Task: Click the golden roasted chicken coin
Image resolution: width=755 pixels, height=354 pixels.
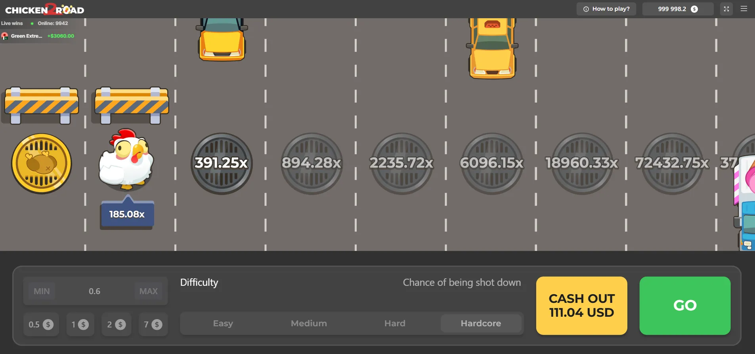Action: point(41,163)
